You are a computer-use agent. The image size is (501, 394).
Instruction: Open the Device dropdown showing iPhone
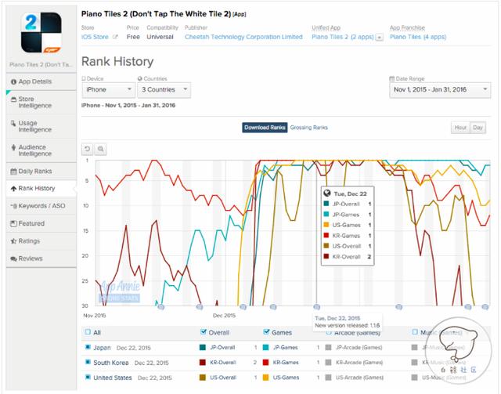coord(106,91)
